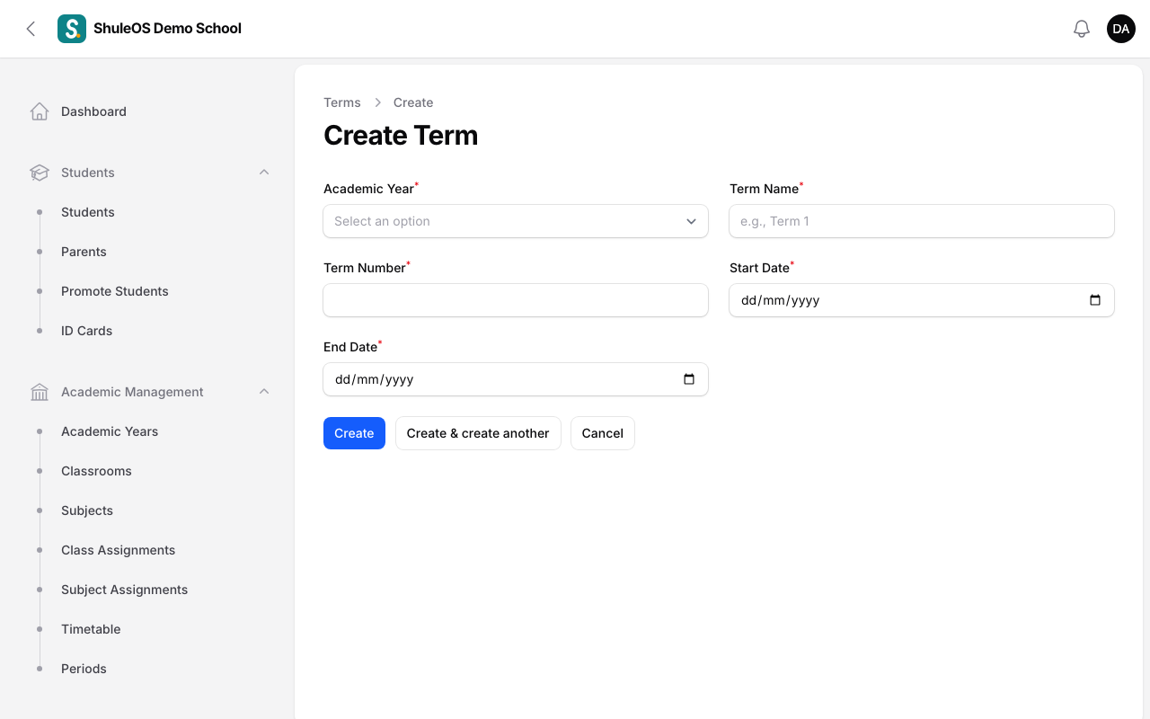The width and height of the screenshot is (1150, 719).
Task: Click the Create breadcrumb text
Action: click(413, 102)
